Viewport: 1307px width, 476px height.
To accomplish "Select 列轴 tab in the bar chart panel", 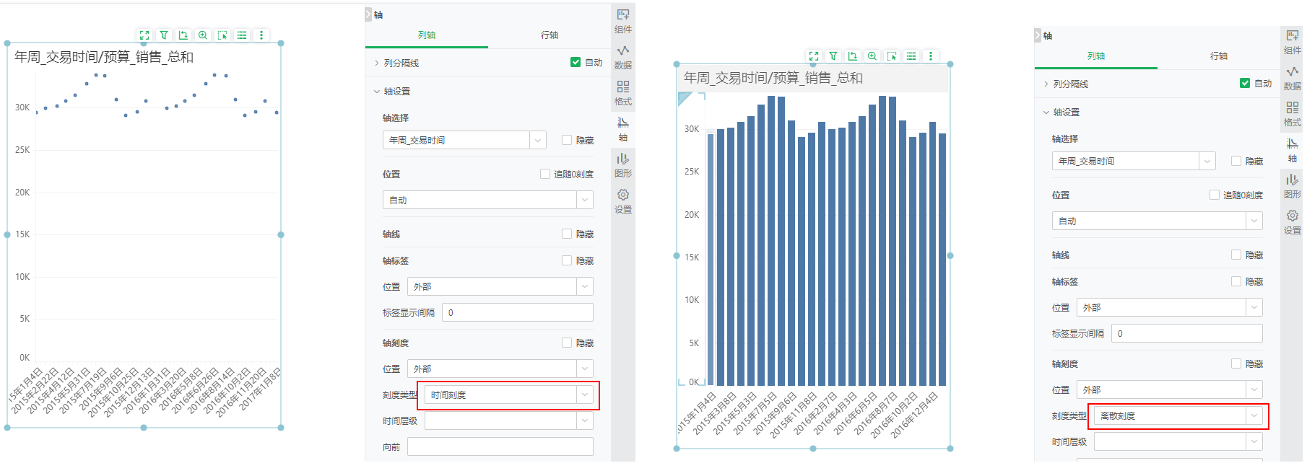I will click(x=1095, y=56).
